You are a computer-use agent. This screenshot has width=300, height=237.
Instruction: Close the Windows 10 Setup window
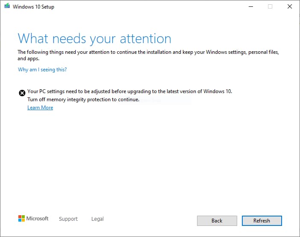(x=290, y=6)
